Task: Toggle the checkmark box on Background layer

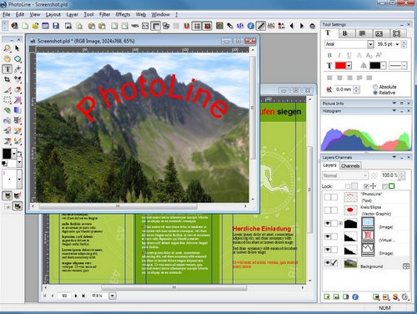Action: coord(334,262)
